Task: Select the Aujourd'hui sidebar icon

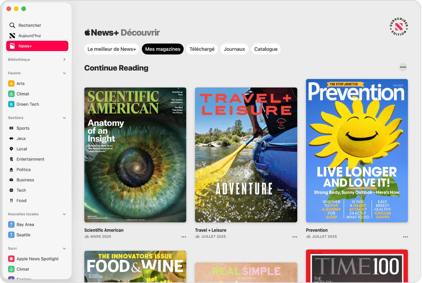Action: click(12, 35)
